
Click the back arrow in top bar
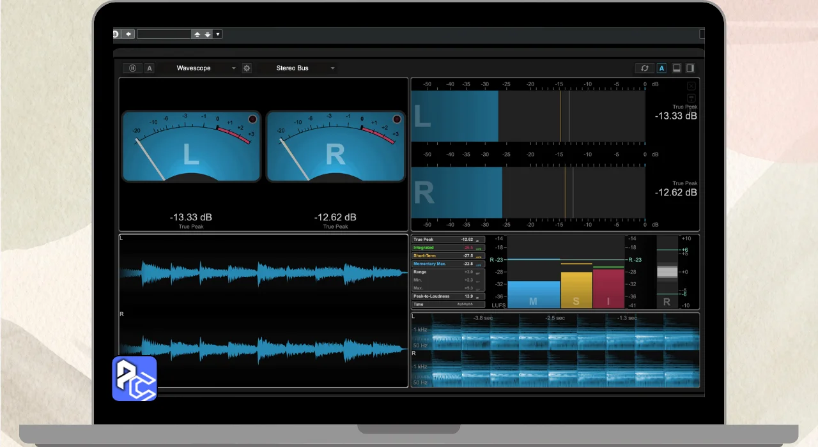(x=128, y=34)
